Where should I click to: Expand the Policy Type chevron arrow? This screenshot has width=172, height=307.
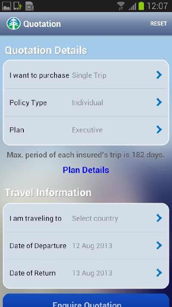(x=159, y=102)
